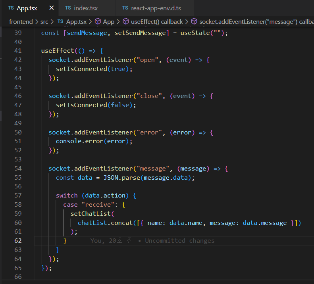Screen dimensions: 314x284
Task: Click the App.tsx breadcrumb label
Action: coord(77,22)
